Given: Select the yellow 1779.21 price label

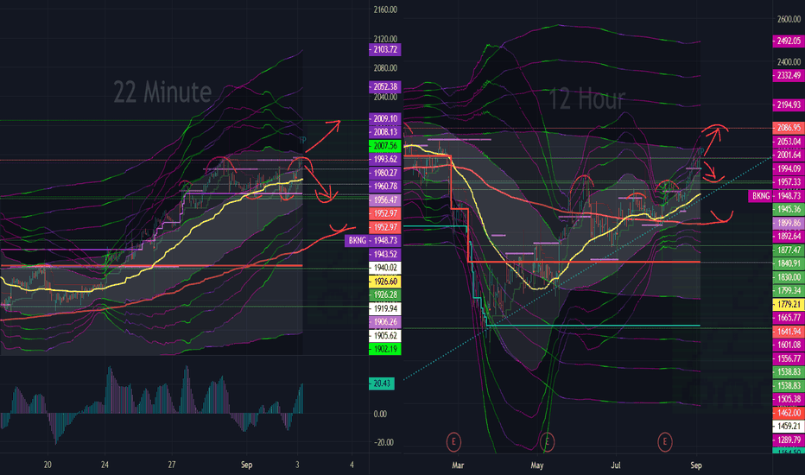Looking at the screenshot, I should (x=788, y=305).
